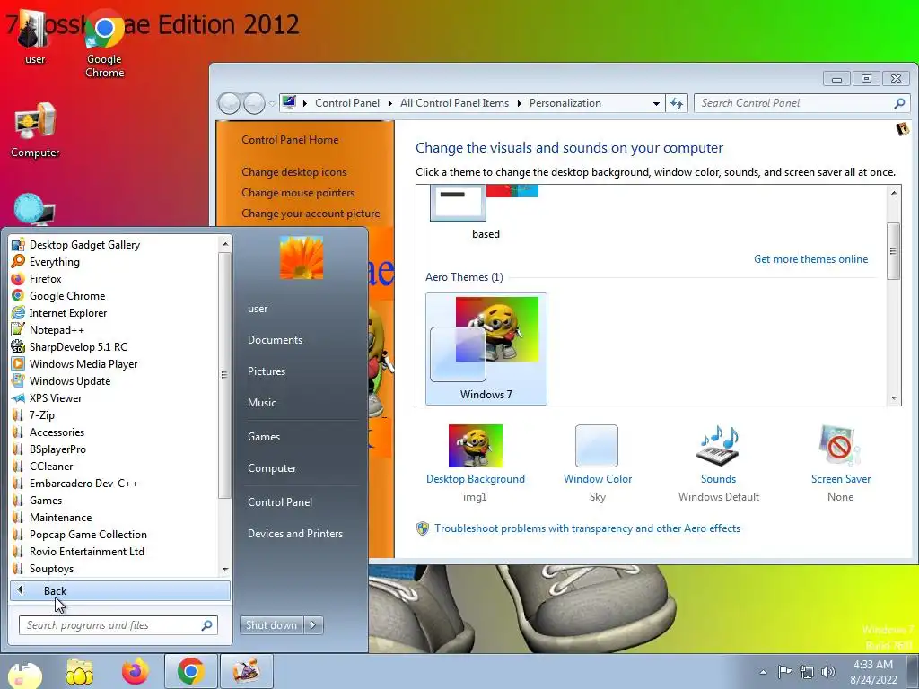Select the 'based' theme thumbnail
Viewport: 919px width, 689px height.
485,211
